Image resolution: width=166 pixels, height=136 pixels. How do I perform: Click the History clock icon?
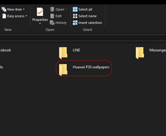(x=52, y=23)
